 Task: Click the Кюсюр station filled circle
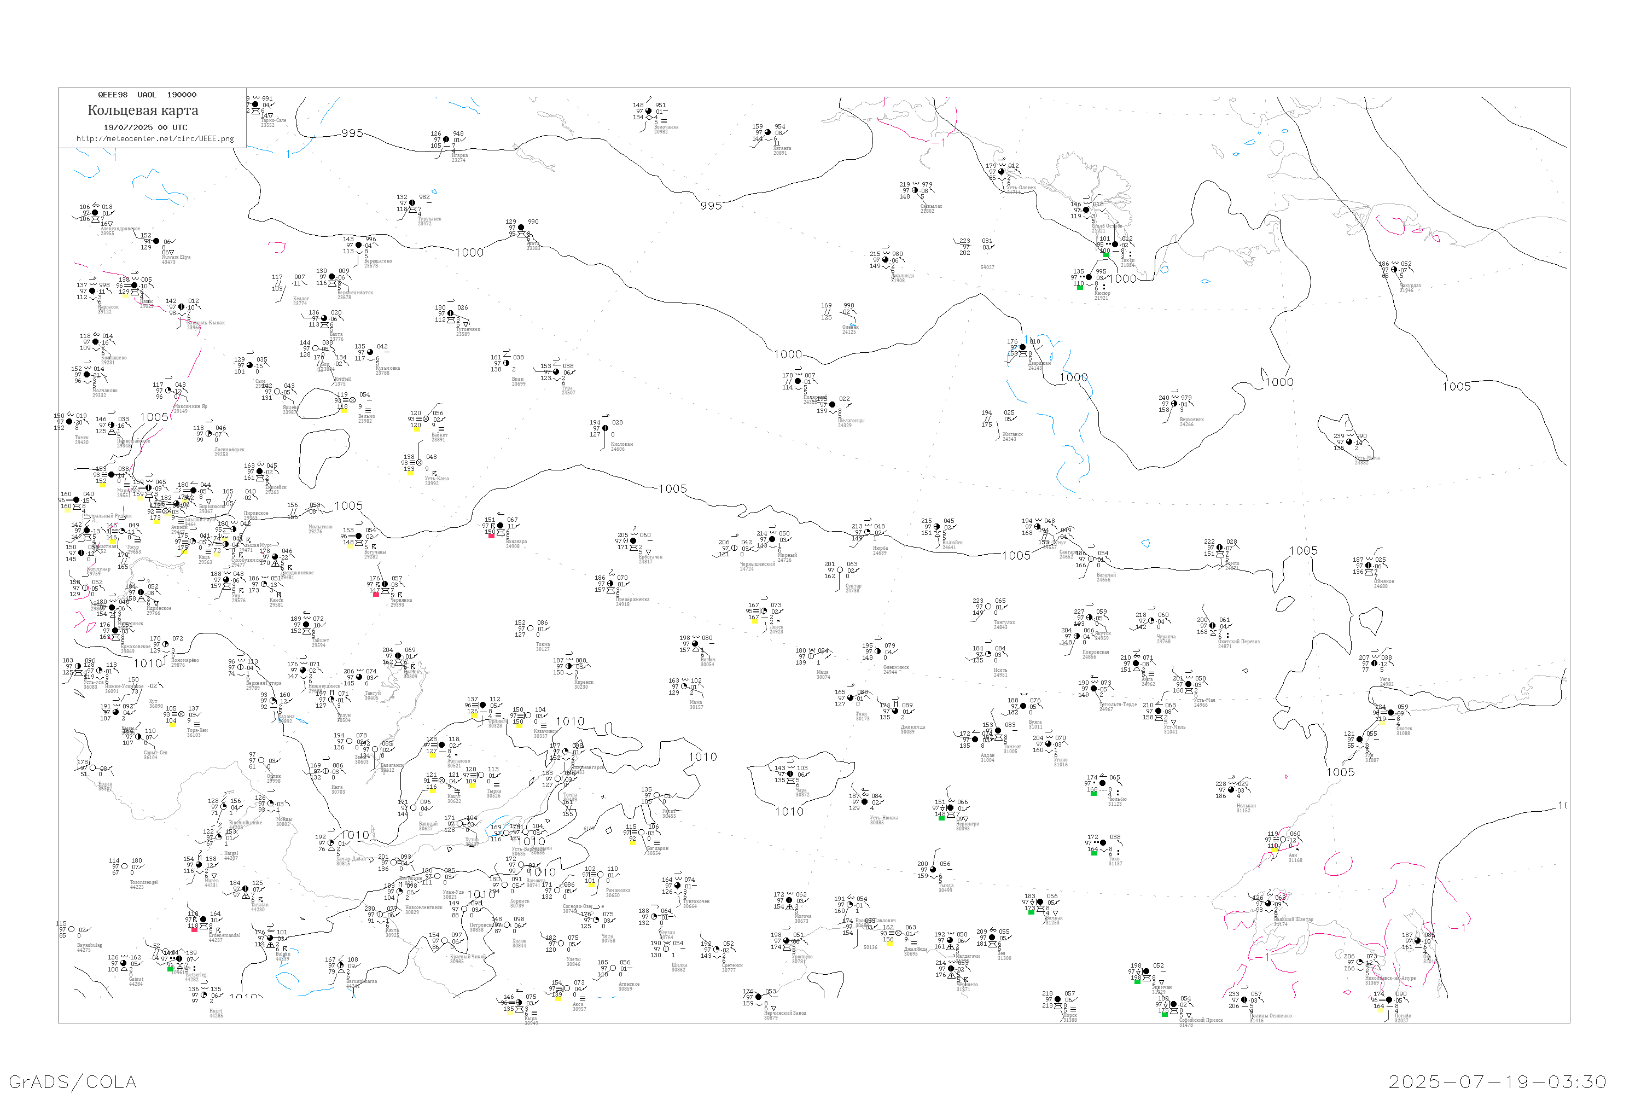[x=1089, y=277]
